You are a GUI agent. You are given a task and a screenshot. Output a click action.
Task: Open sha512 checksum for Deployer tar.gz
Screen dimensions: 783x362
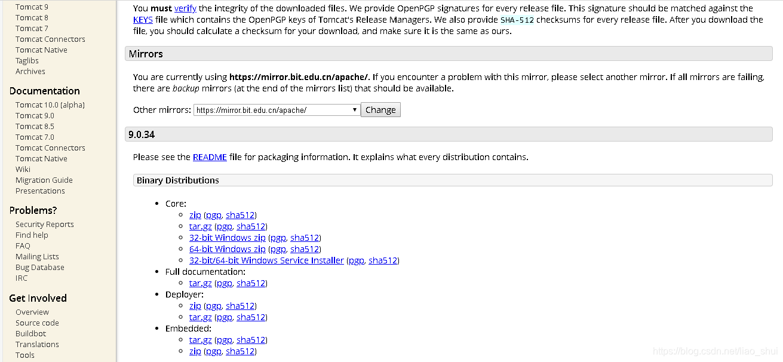(x=251, y=317)
